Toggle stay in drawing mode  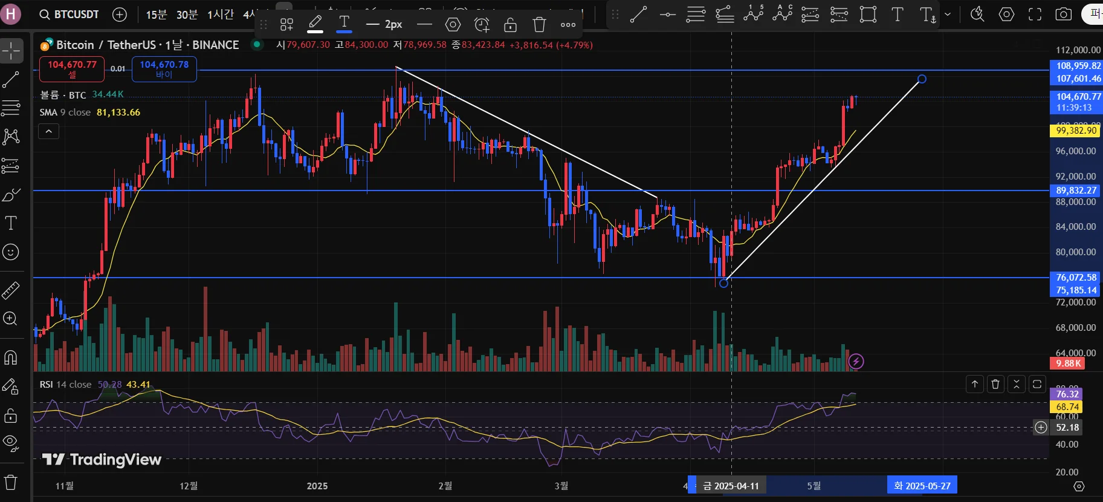[11, 386]
